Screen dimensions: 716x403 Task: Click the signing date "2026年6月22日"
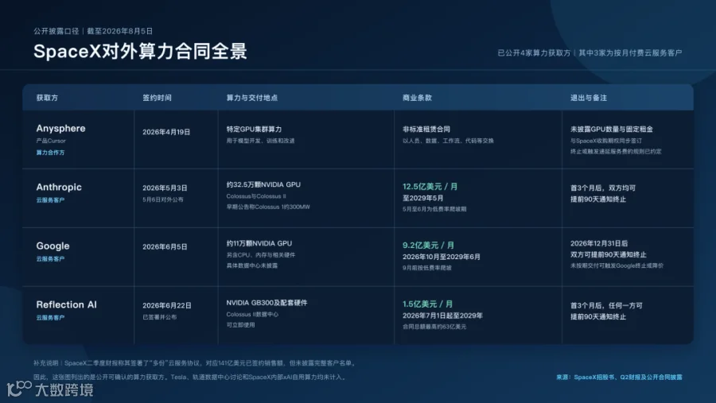coord(167,306)
